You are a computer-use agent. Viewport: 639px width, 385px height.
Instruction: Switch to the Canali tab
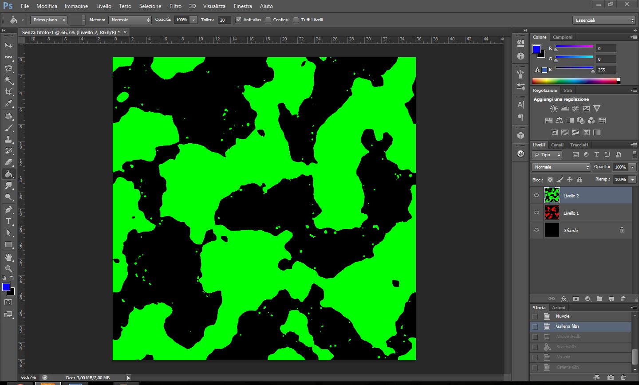[x=557, y=145]
